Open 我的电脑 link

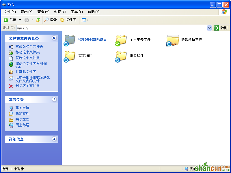tap(22, 108)
